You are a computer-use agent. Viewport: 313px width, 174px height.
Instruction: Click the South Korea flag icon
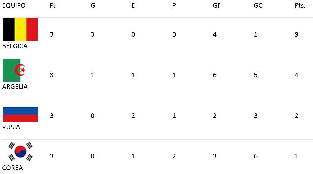pos(20,151)
